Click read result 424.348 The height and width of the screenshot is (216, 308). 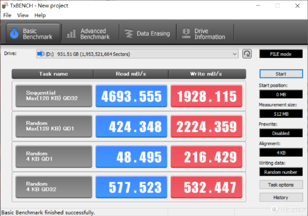[131, 126]
